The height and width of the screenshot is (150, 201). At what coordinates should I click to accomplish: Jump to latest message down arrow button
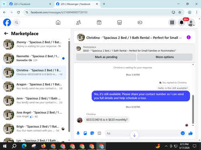[x=134, y=135]
